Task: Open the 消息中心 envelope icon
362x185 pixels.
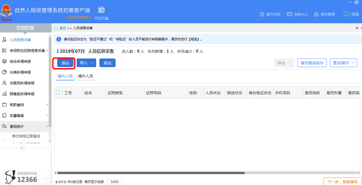Action: (289, 14)
